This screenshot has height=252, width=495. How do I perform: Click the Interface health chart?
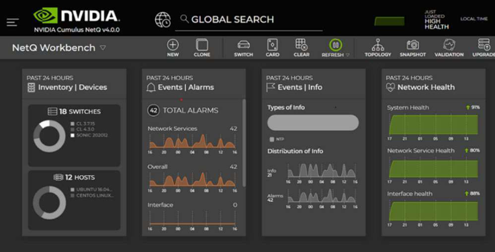pos(433,211)
